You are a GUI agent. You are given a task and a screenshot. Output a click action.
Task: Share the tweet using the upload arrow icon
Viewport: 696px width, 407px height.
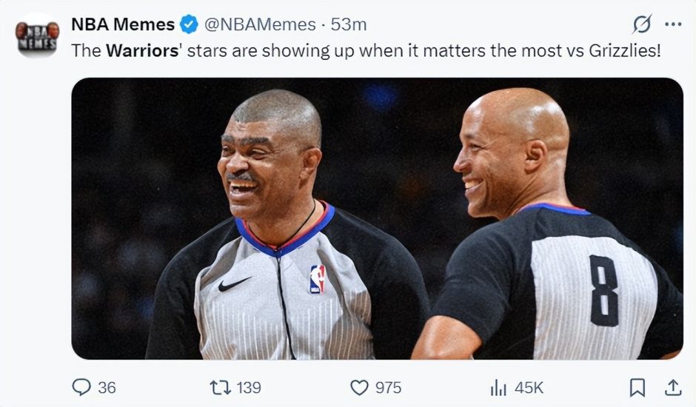[672, 387]
